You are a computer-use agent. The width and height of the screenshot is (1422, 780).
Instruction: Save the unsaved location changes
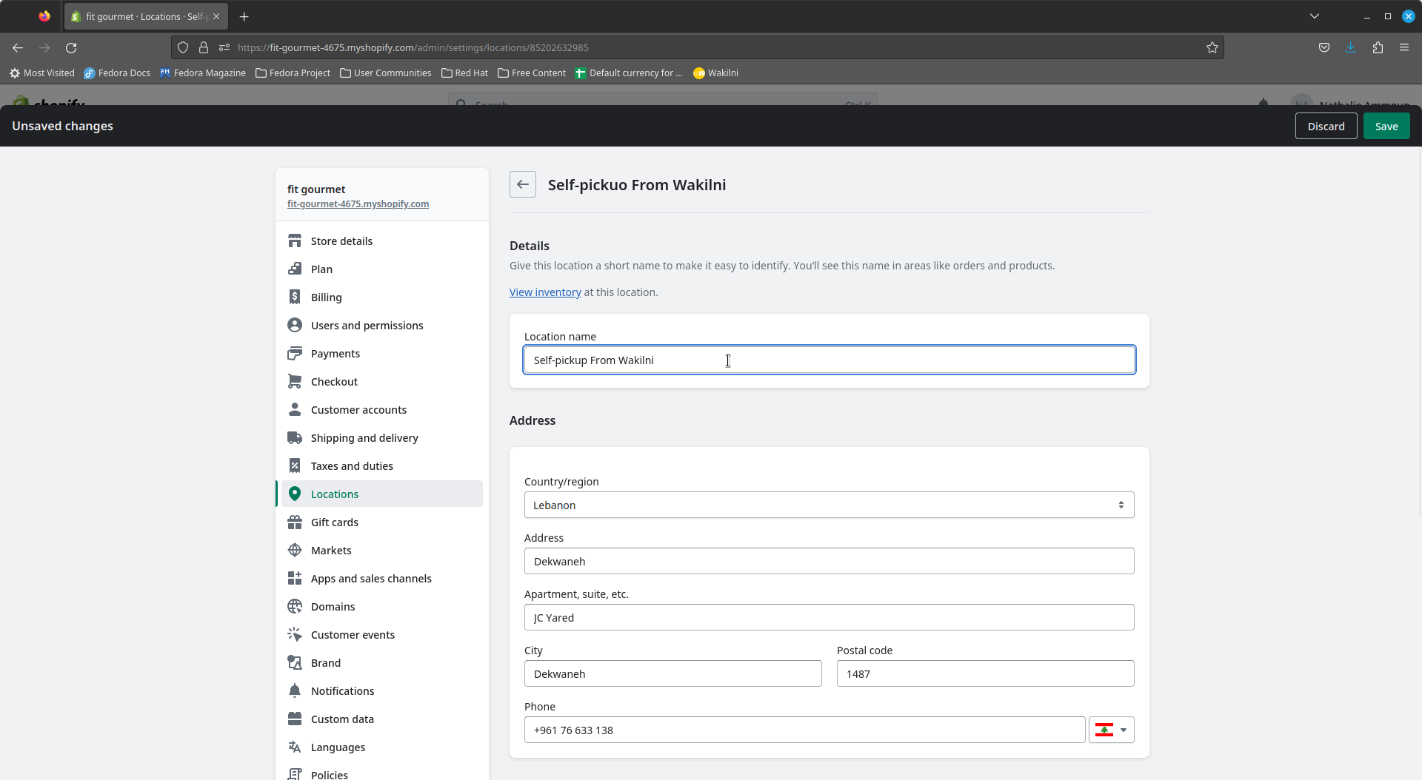pyautogui.click(x=1386, y=127)
